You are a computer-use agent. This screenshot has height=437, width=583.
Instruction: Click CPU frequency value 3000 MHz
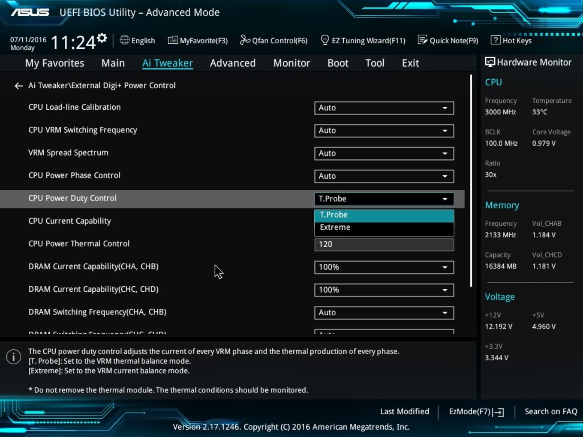point(500,112)
